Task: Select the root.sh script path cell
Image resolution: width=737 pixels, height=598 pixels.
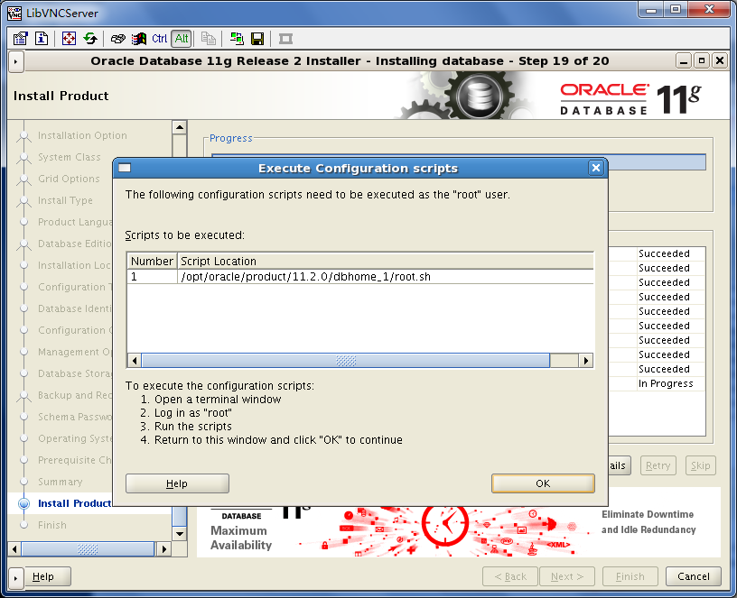Action: (385, 277)
